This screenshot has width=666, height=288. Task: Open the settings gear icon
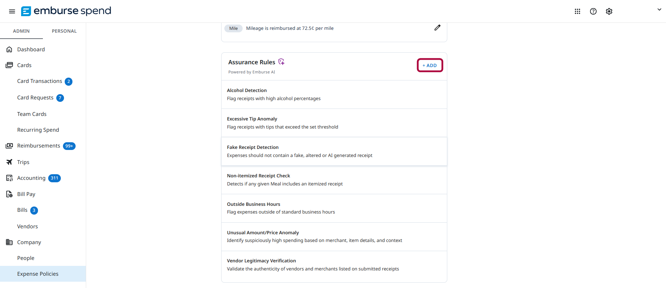pos(609,11)
